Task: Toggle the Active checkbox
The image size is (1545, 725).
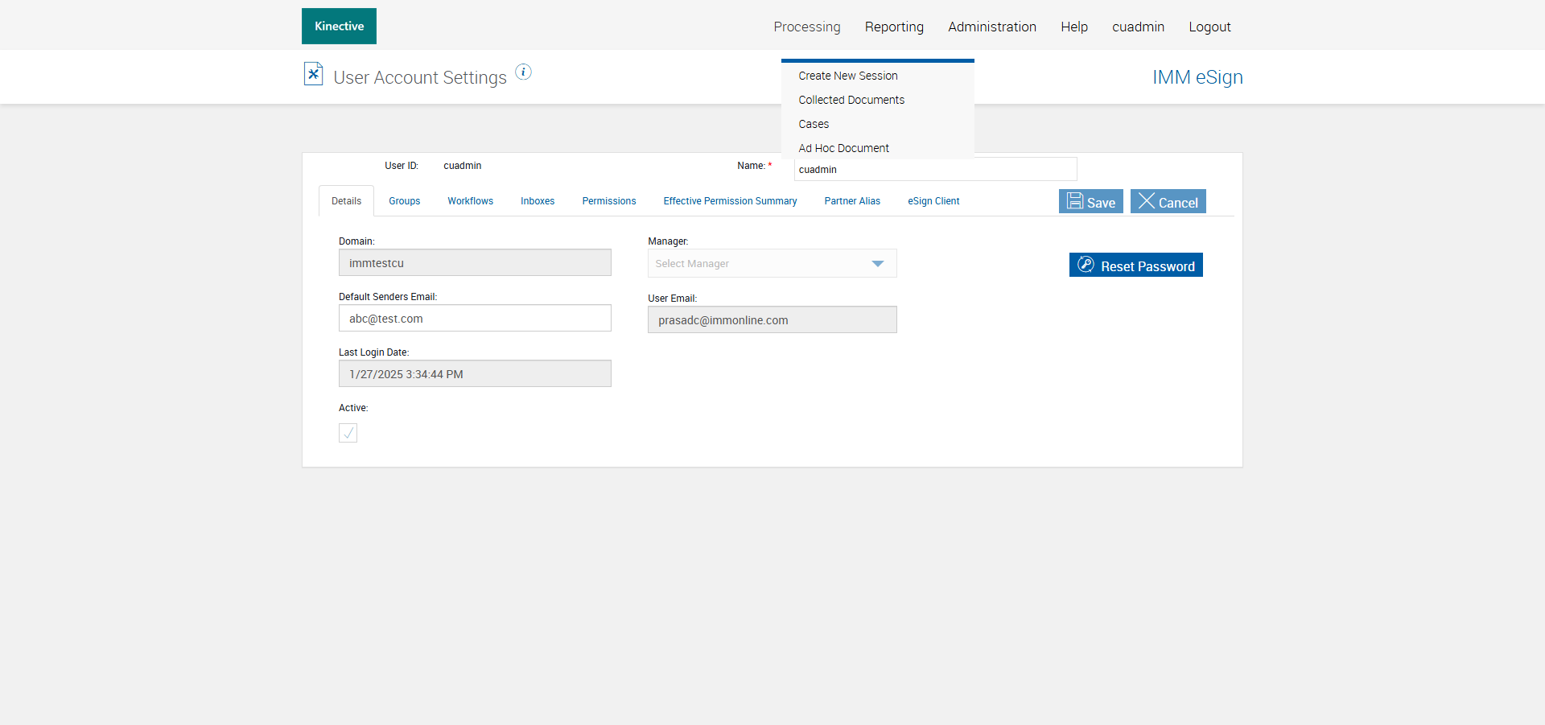Action: point(348,433)
